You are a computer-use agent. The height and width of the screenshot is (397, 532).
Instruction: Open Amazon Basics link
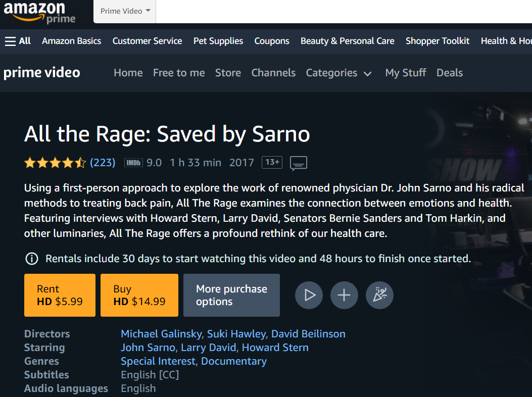(x=72, y=41)
